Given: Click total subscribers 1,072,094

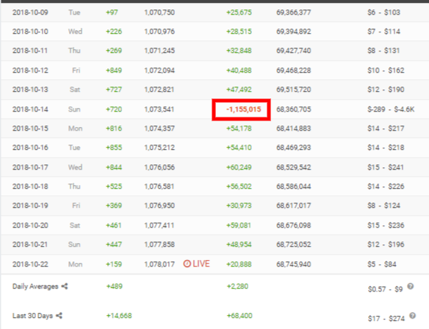Looking at the screenshot, I should 159,70.
